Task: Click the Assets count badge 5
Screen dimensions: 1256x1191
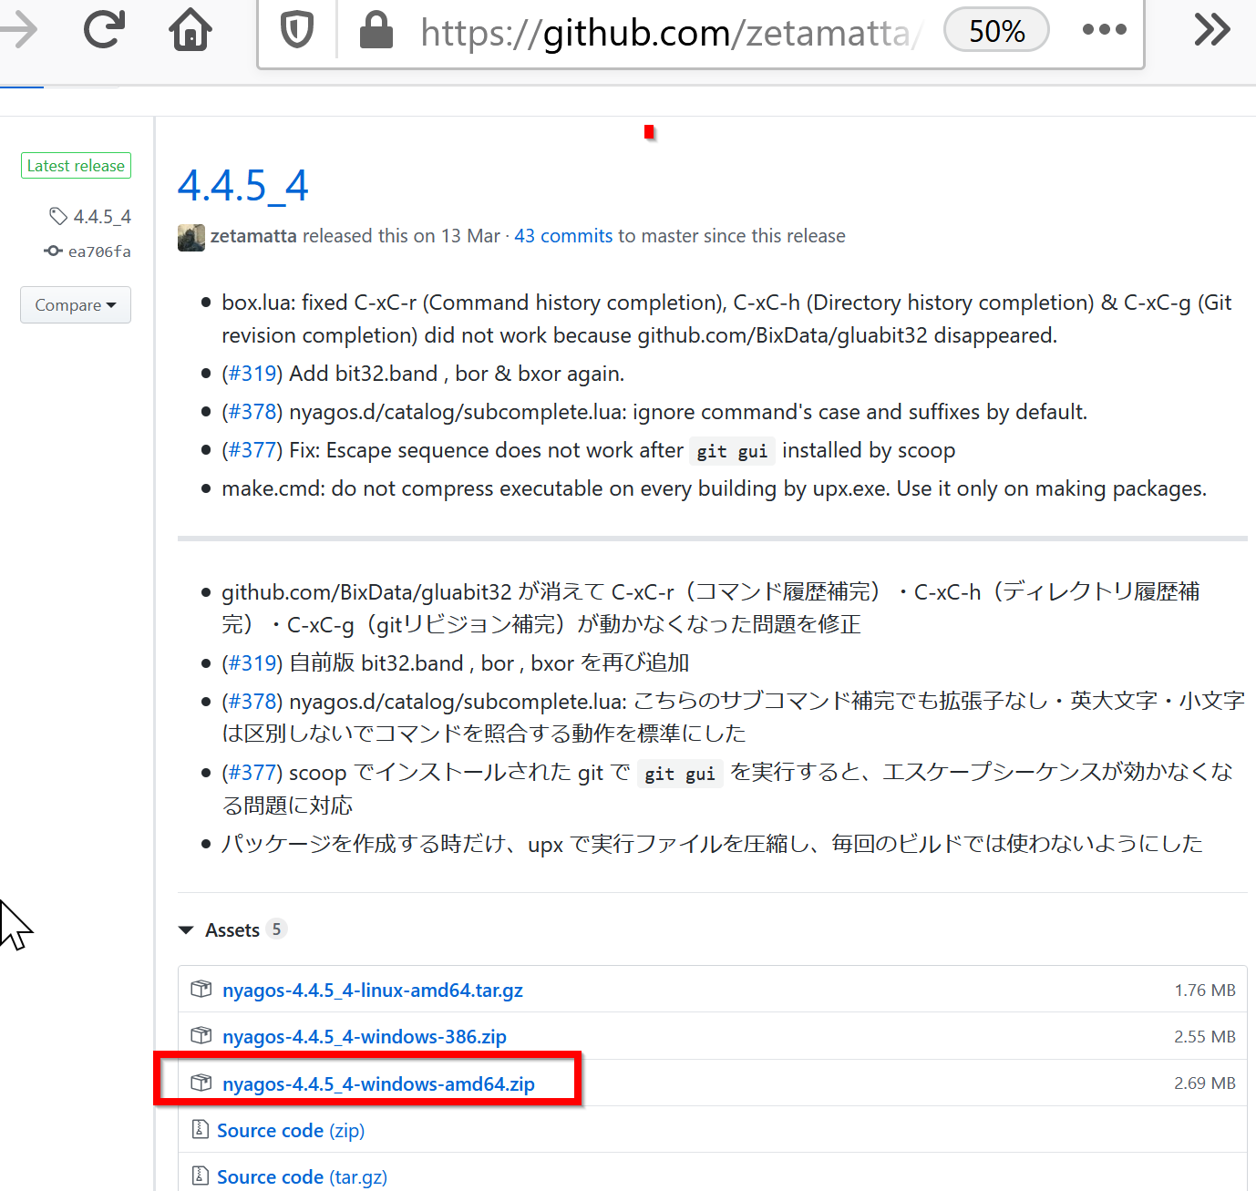Action: click(x=276, y=929)
